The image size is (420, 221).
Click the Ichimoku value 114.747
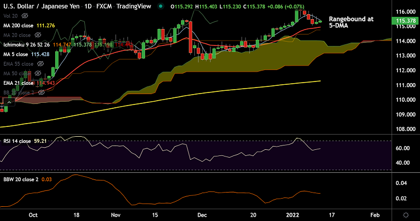(x=62, y=44)
